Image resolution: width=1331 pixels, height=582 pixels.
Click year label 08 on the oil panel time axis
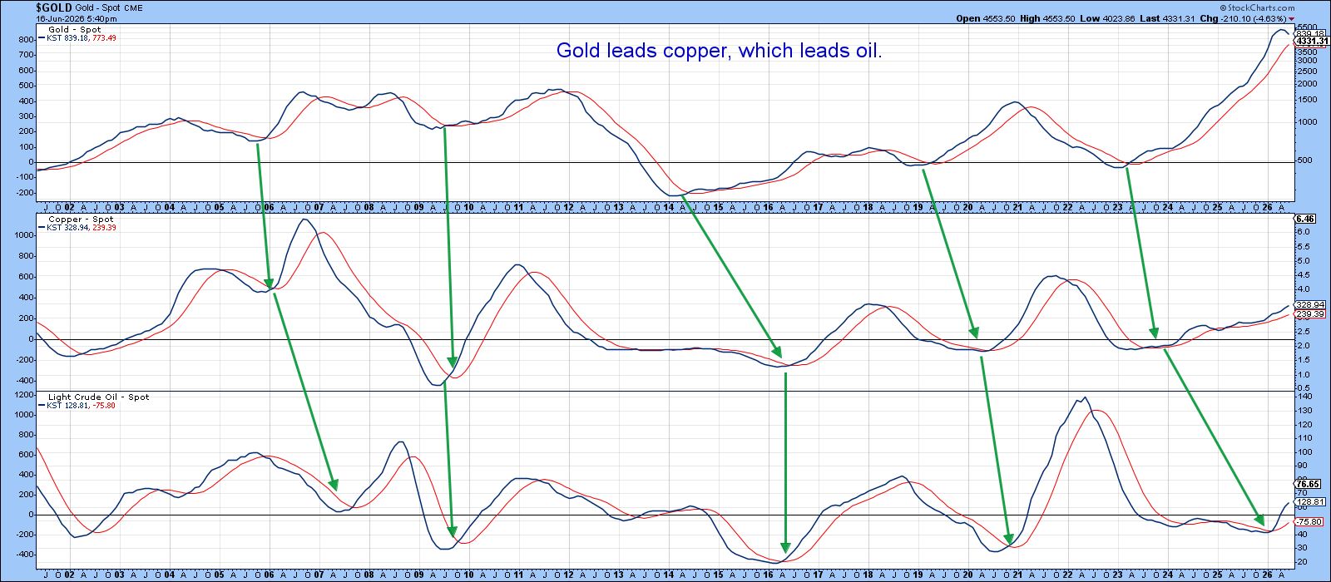point(369,574)
